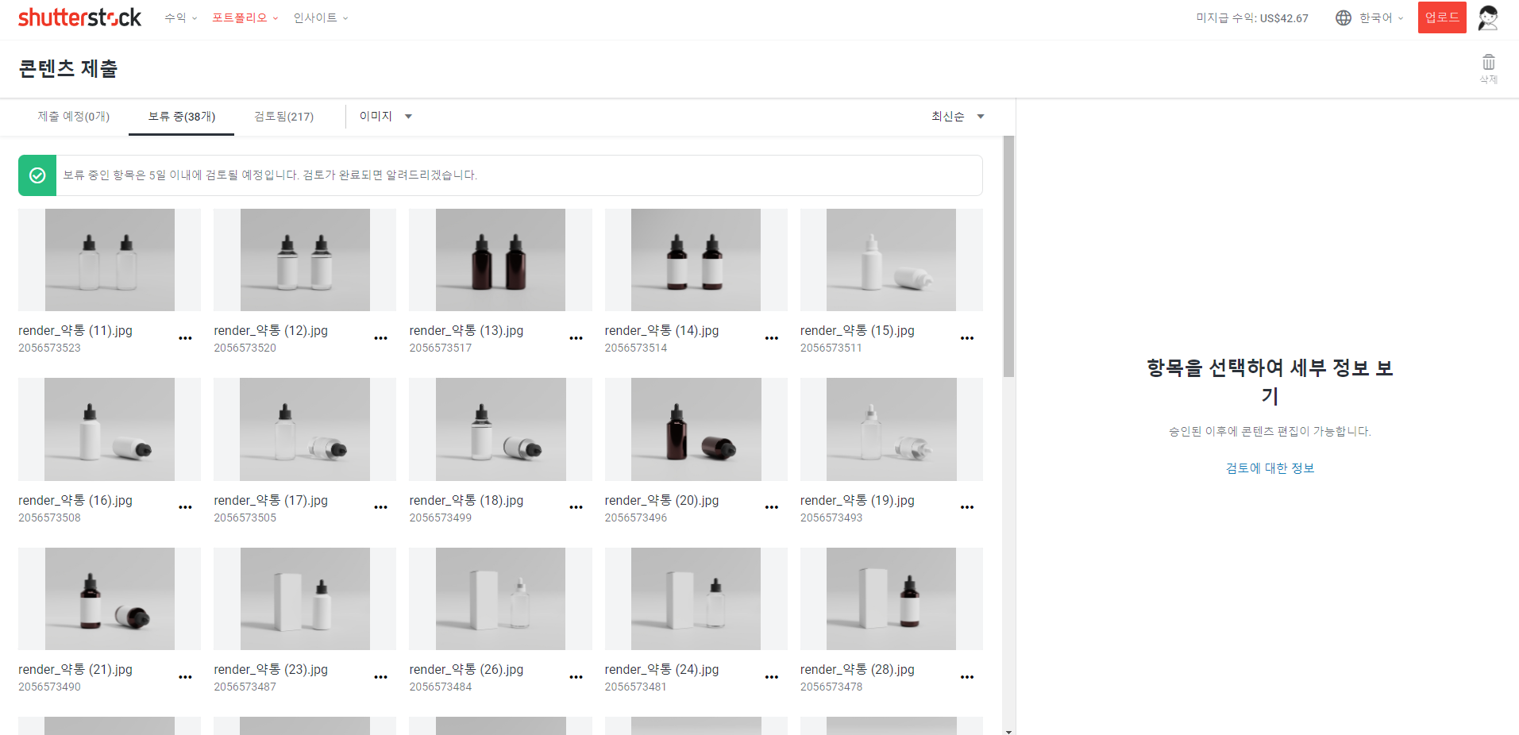This screenshot has width=1519, height=735.
Task: Open more options for render_약통 (24).jpg
Action: pos(771,677)
